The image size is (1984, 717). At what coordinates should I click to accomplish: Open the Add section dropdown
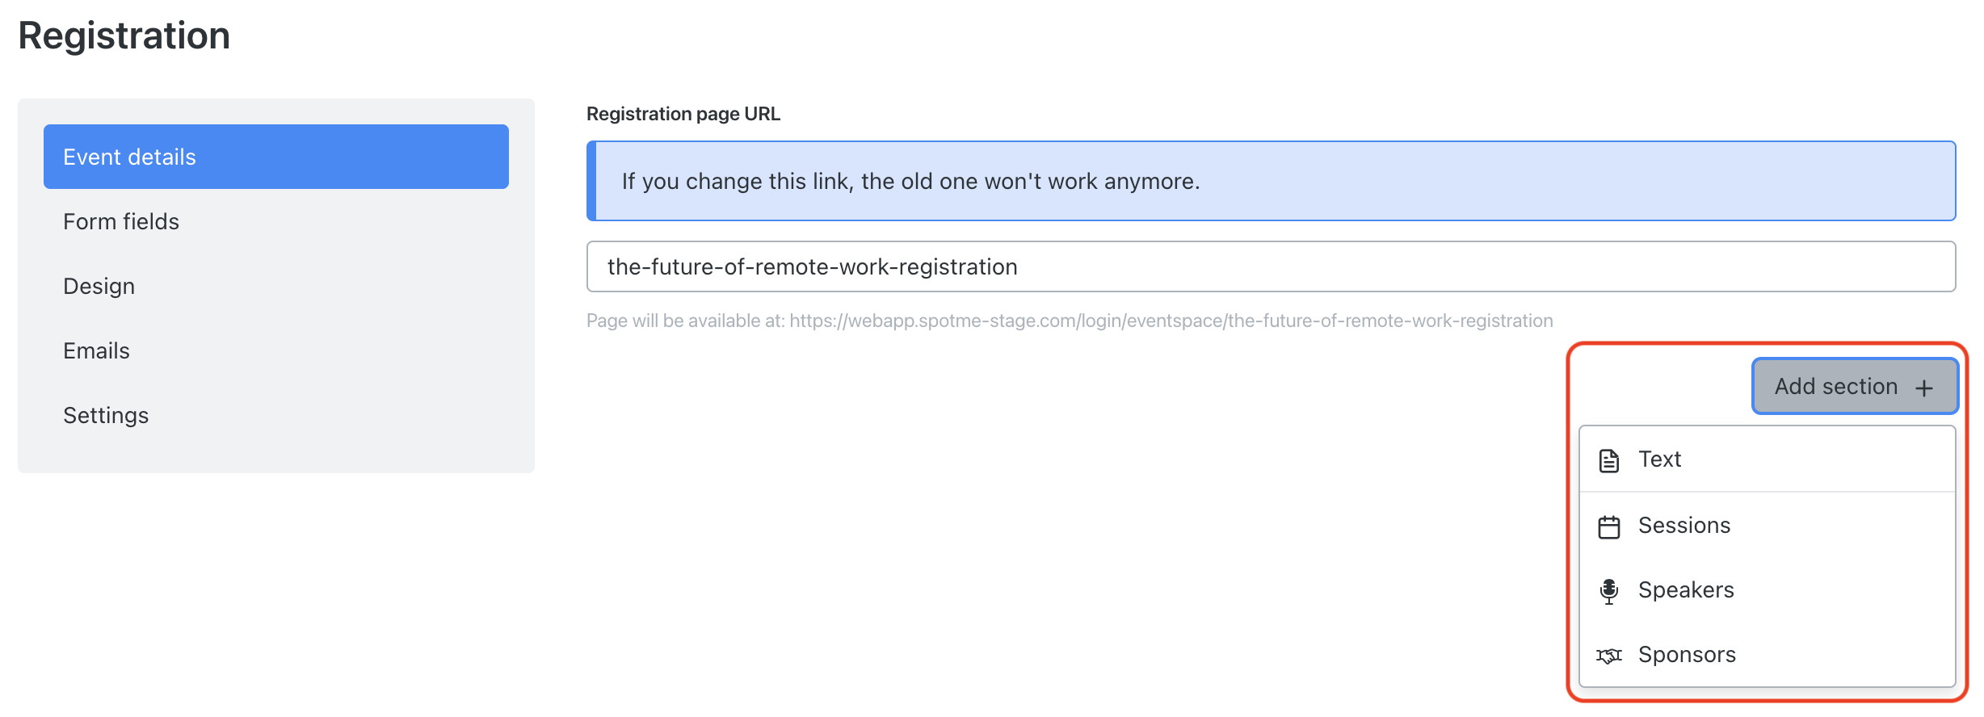click(1855, 387)
